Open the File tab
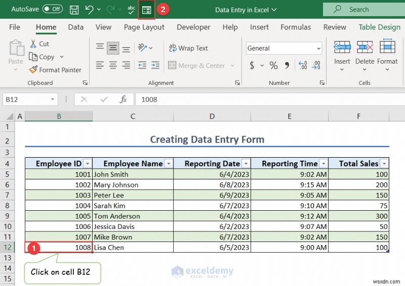The width and height of the screenshot is (405, 286). point(15,27)
